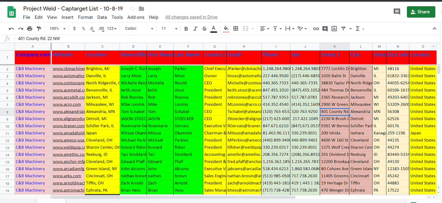
Task: Click the Insert chart icon
Action: 334,29
